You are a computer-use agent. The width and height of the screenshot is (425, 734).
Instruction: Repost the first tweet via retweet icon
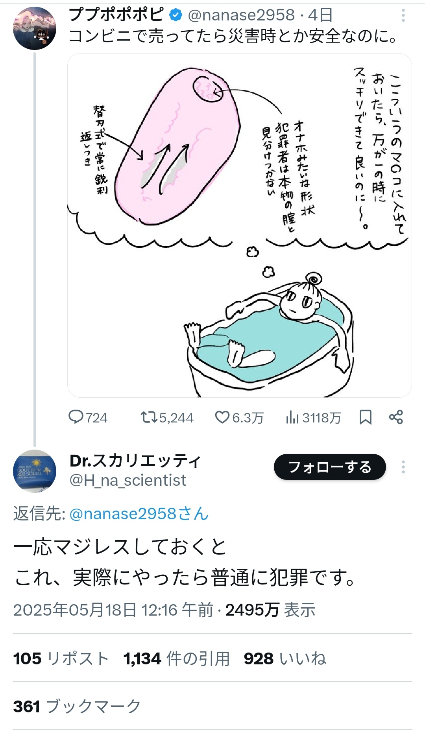coord(149,417)
